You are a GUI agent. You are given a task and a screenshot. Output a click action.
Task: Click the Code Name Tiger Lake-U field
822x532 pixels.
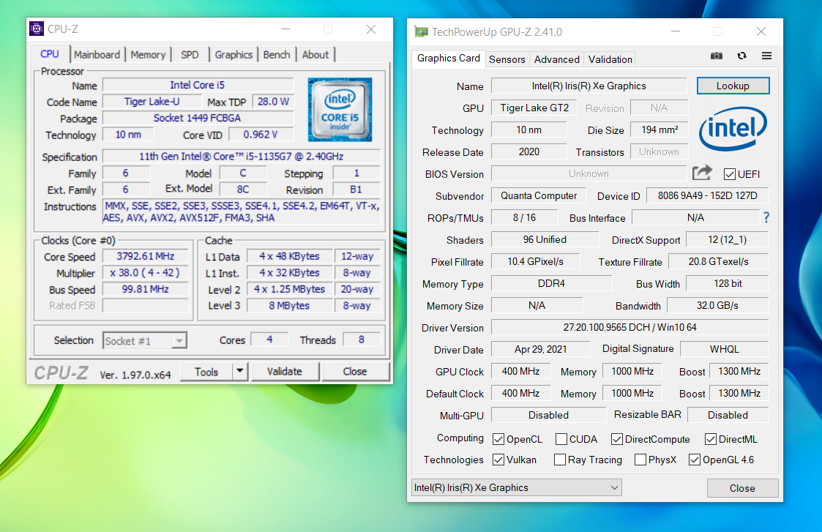click(152, 102)
